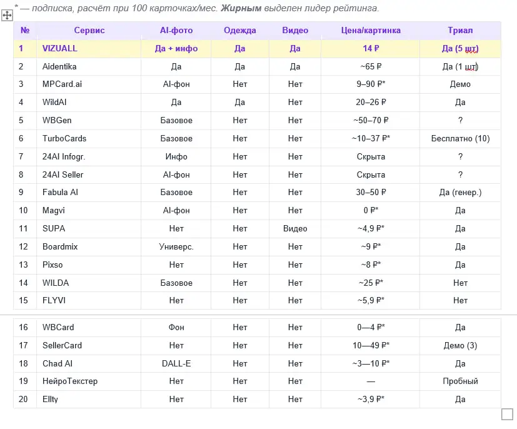Click the "Сервис" column header
The height and width of the screenshot is (429, 517).
coord(89,31)
